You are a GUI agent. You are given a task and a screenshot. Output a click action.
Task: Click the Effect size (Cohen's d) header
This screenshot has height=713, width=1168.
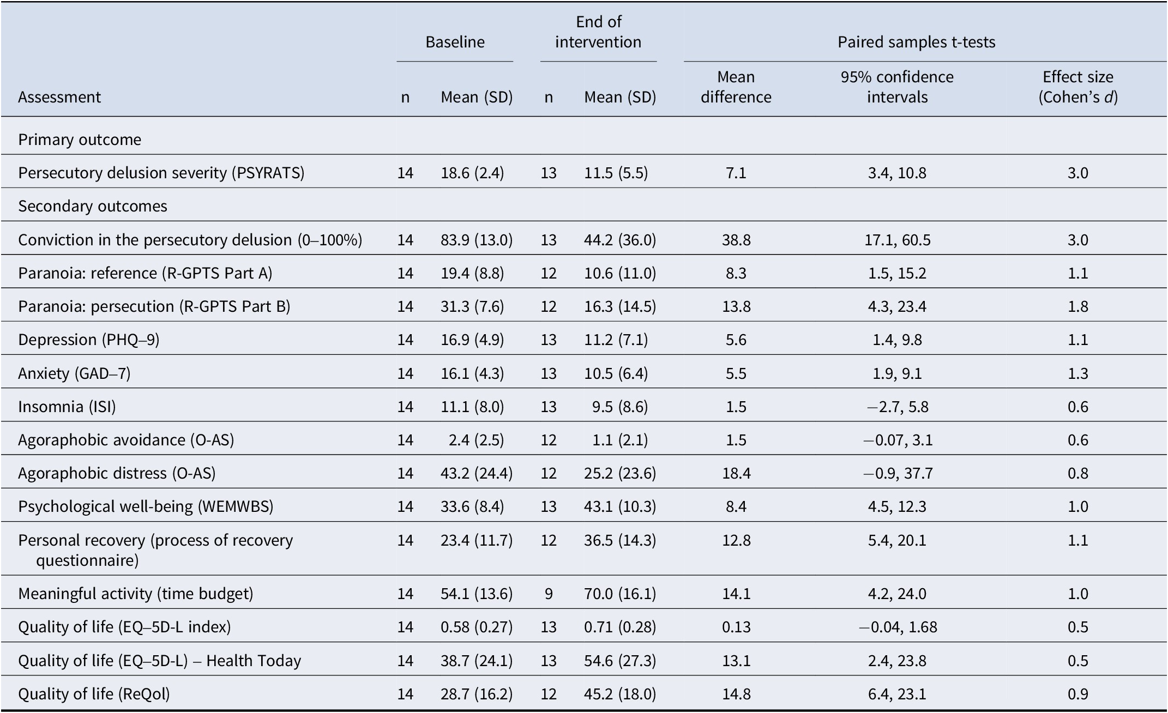click(1077, 87)
